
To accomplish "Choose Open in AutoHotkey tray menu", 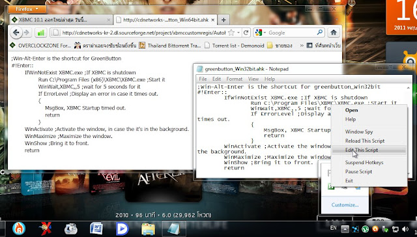I will pyautogui.click(x=369, y=110).
